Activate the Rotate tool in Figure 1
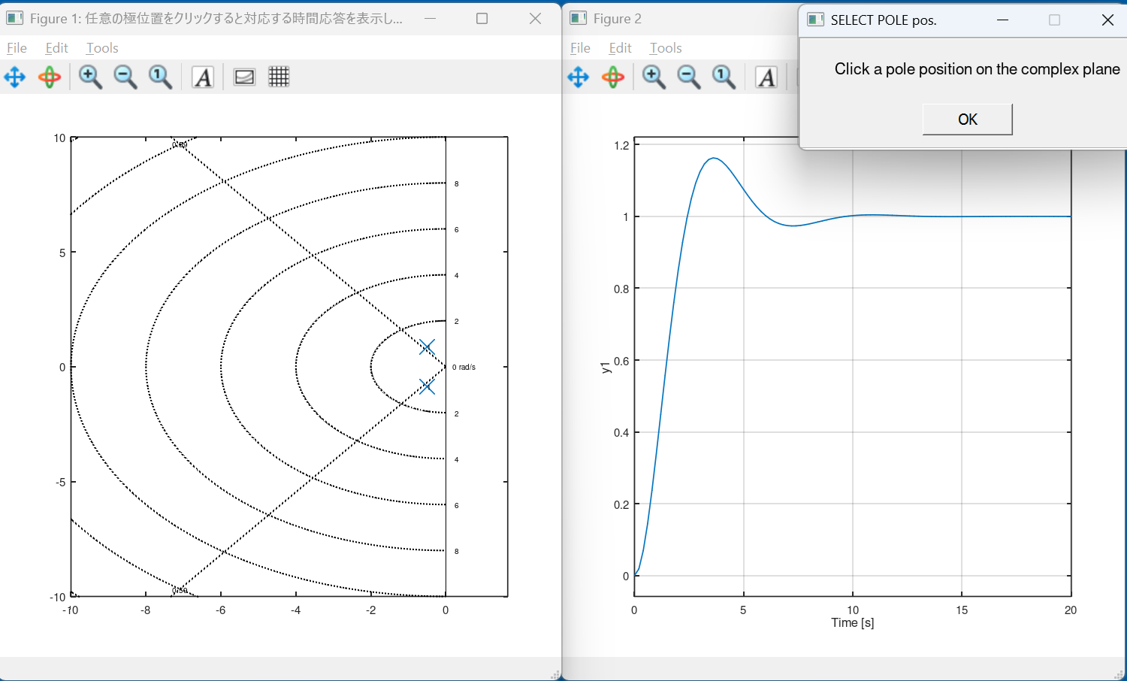The image size is (1127, 681). tap(50, 77)
